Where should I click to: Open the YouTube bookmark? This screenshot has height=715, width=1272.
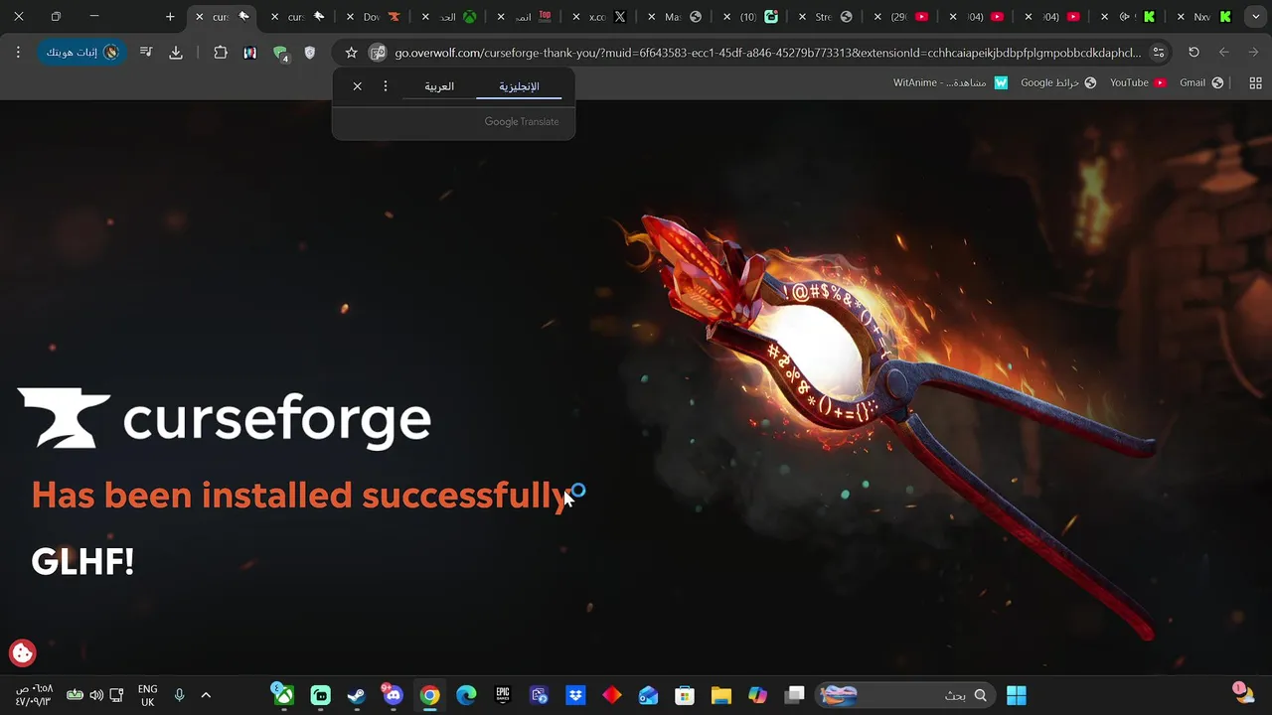coord(1138,82)
